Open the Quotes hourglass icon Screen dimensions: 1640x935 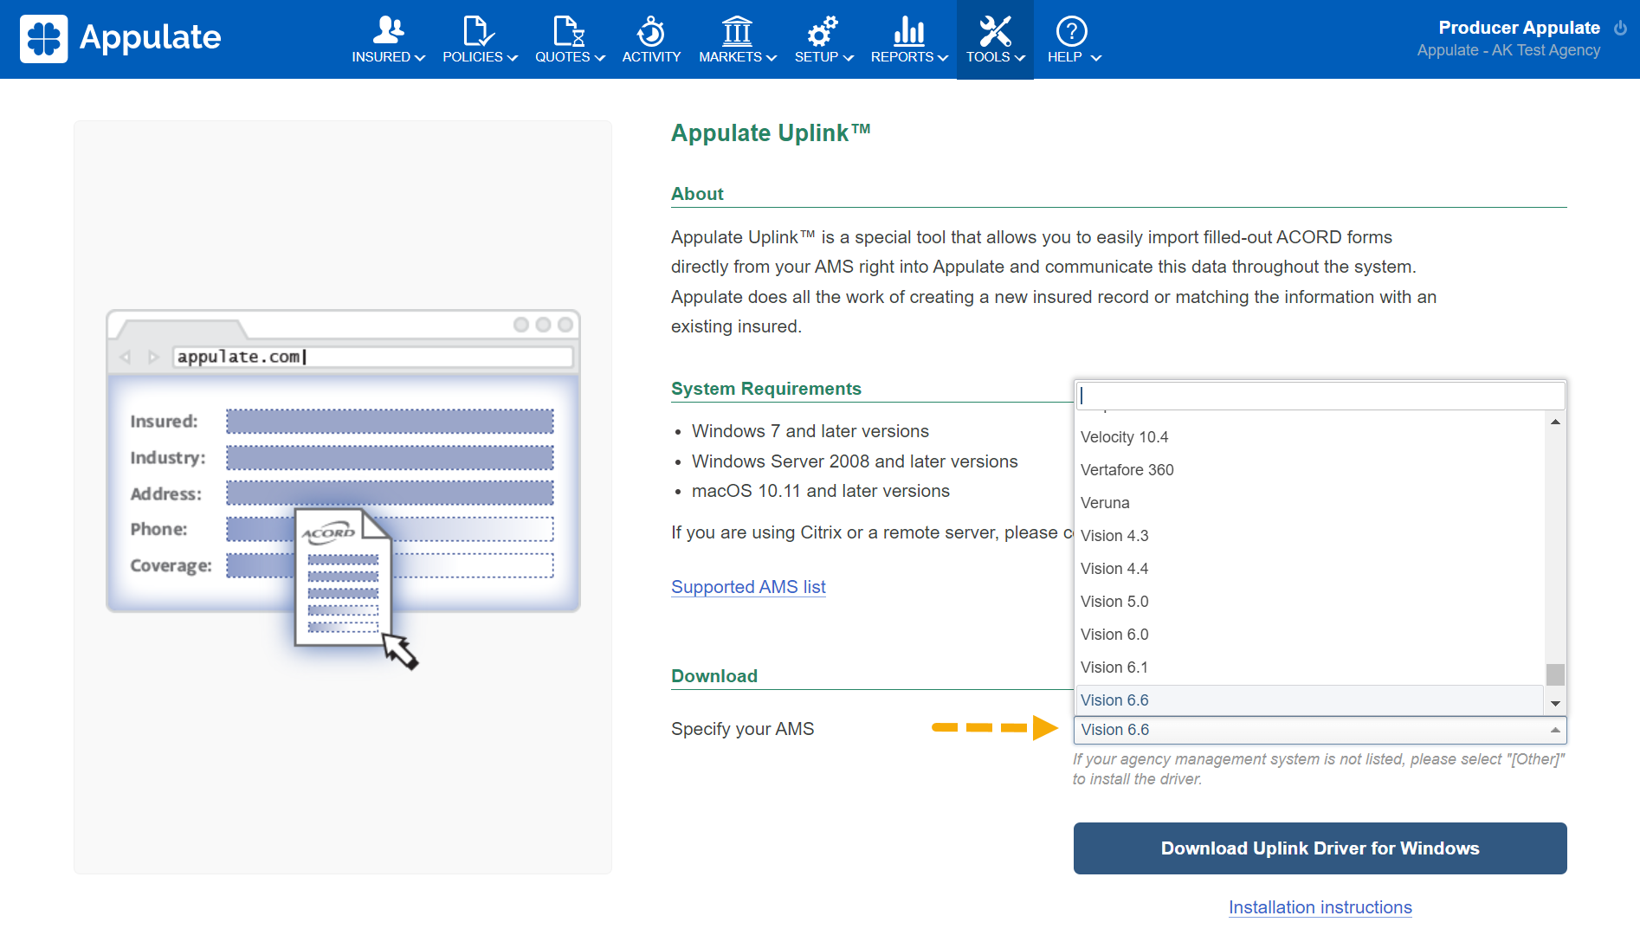(x=569, y=31)
